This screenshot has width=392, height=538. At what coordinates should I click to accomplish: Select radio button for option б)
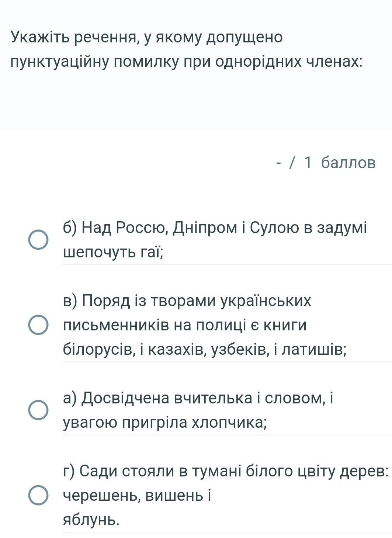click(38, 240)
